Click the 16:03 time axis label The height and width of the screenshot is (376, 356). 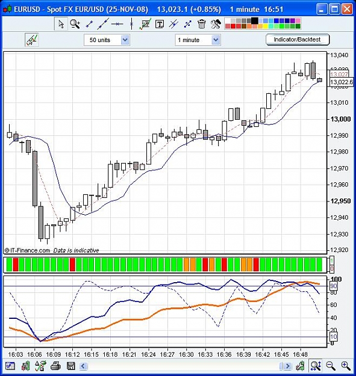point(16,354)
